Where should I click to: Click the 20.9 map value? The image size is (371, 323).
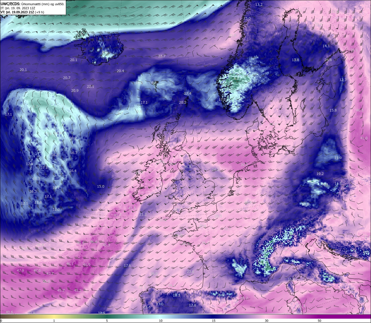pyautogui.click(x=75, y=91)
